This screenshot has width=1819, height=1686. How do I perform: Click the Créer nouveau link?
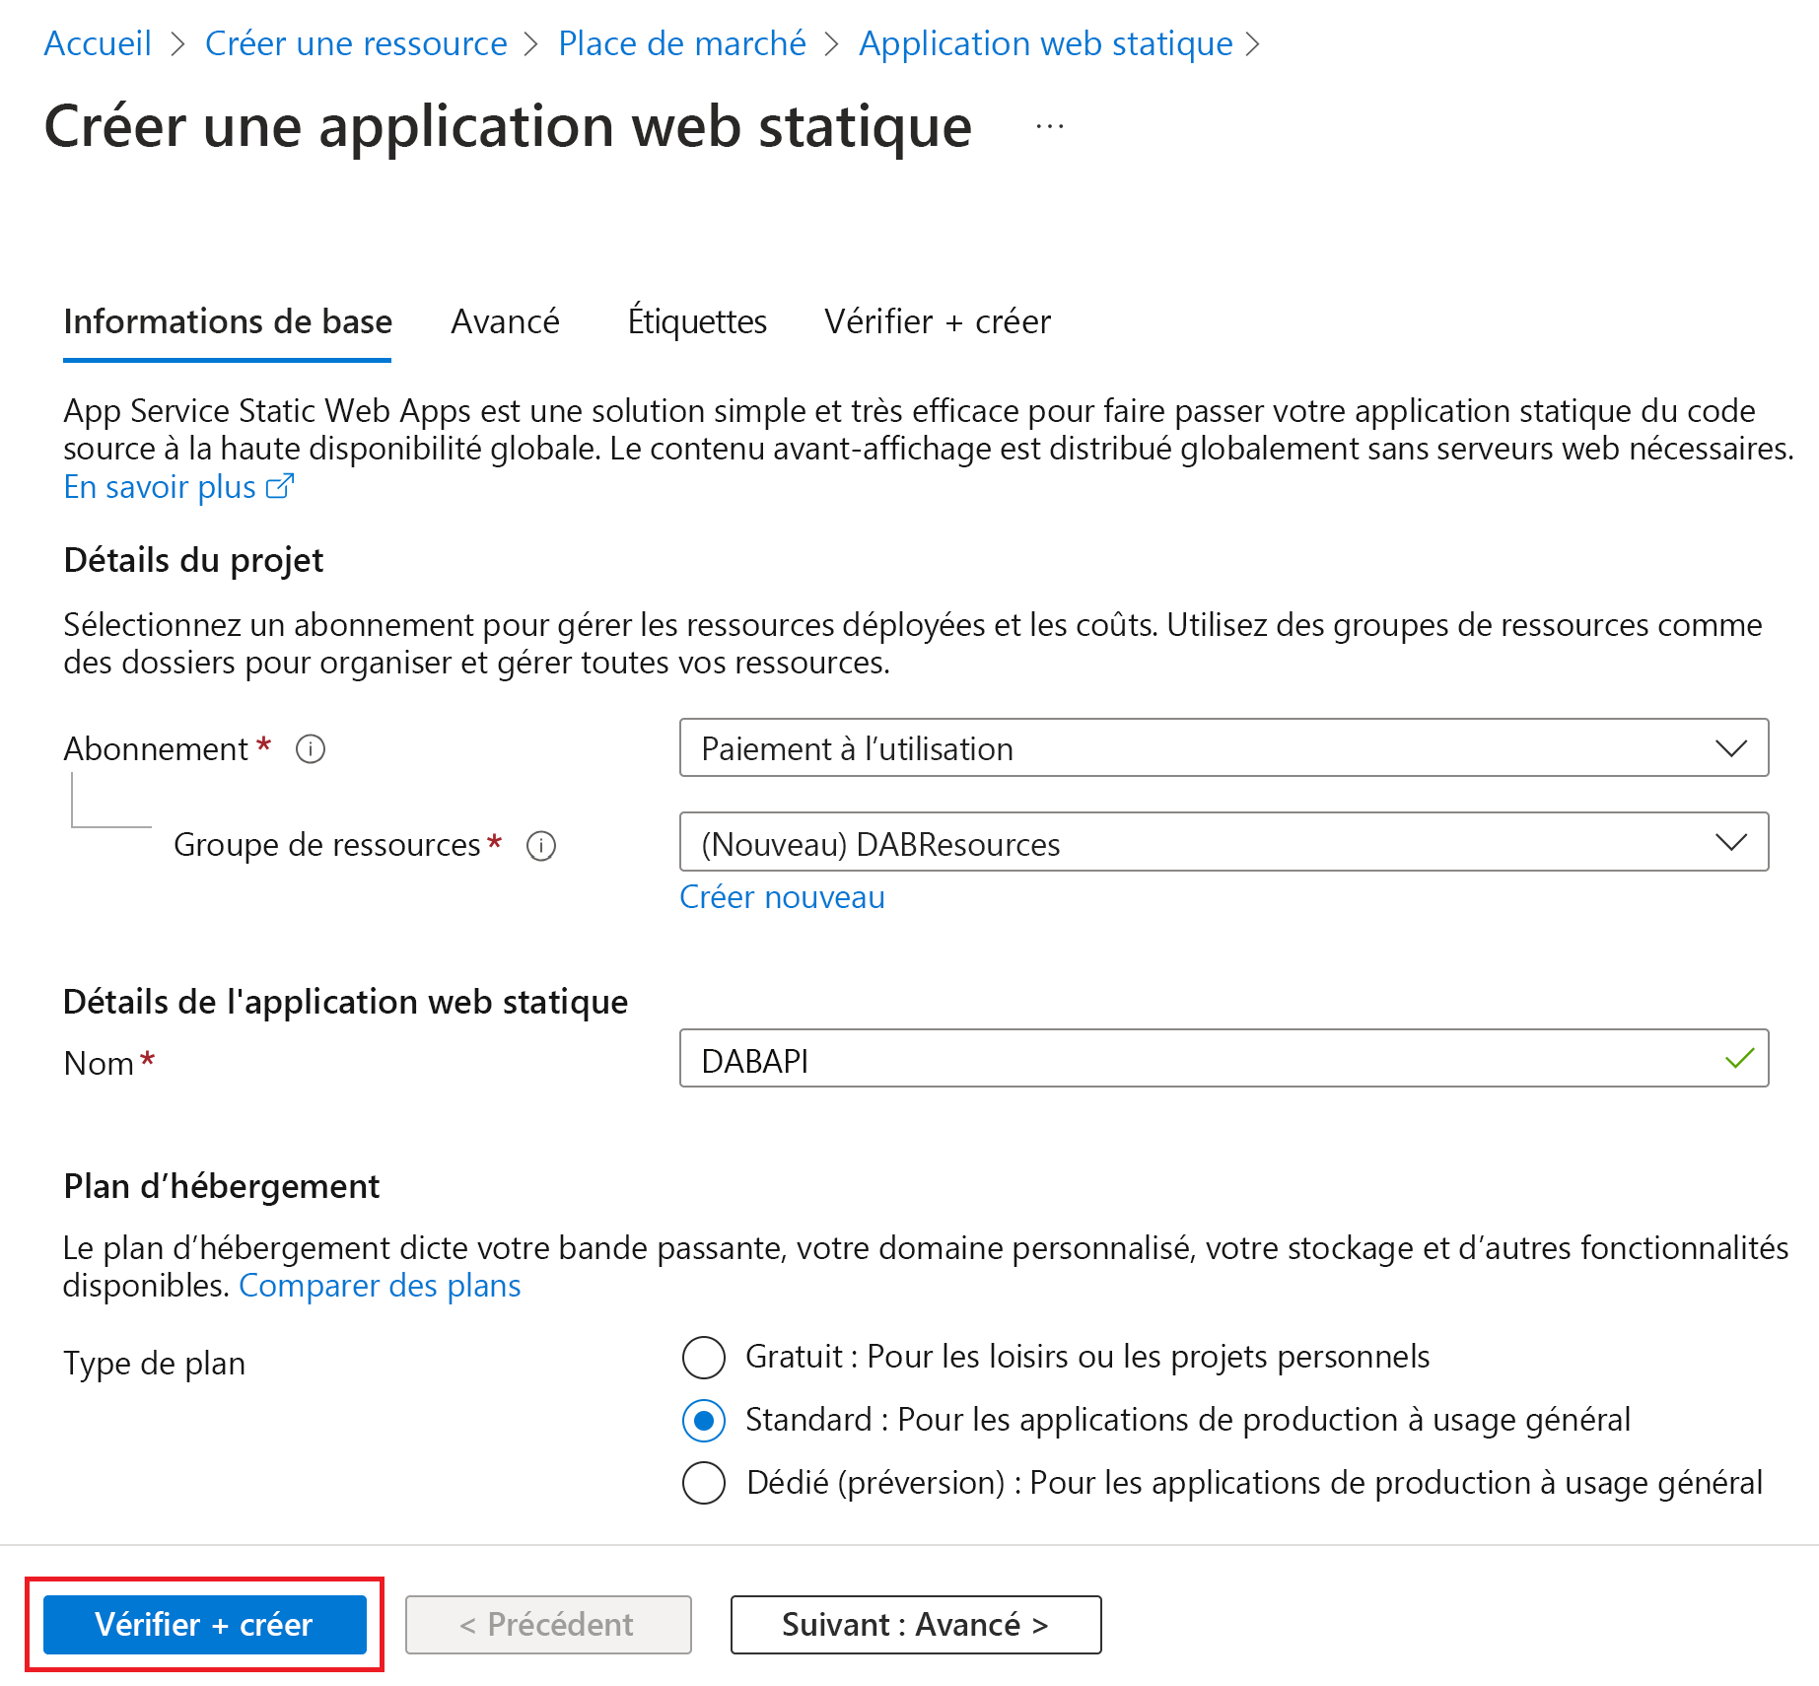click(783, 897)
